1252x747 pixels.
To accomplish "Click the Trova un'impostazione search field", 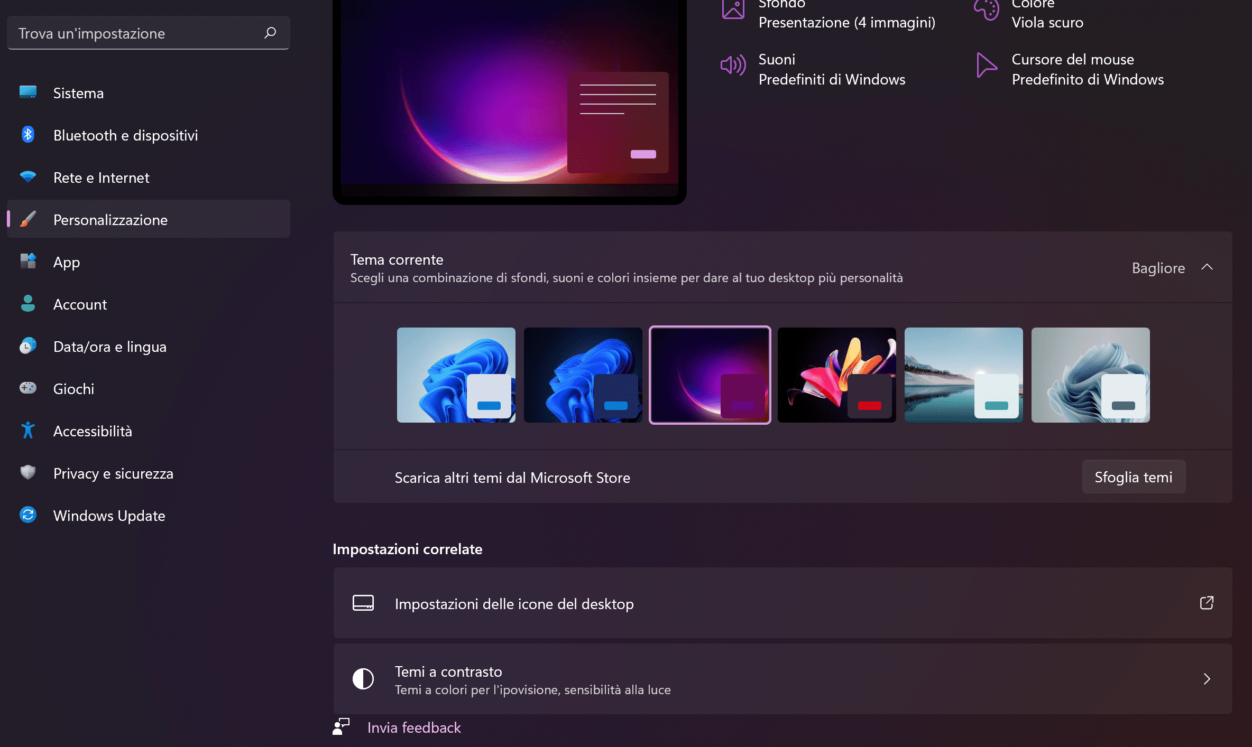I will pyautogui.click(x=149, y=33).
